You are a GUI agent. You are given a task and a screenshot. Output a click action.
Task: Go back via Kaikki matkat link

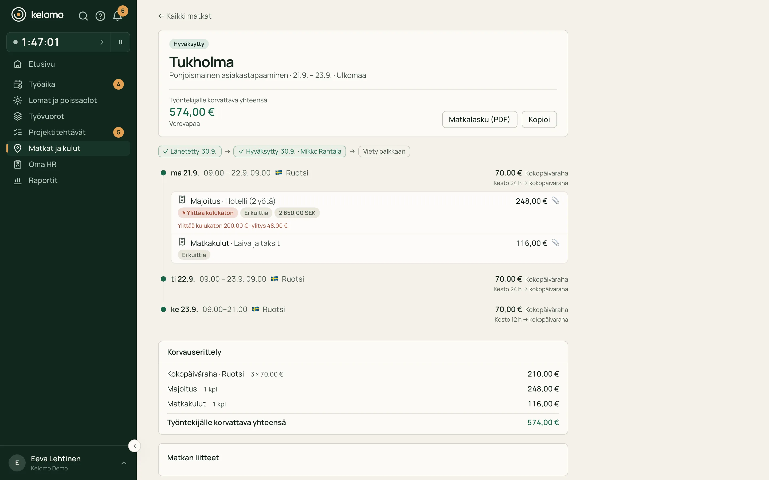pos(185,16)
